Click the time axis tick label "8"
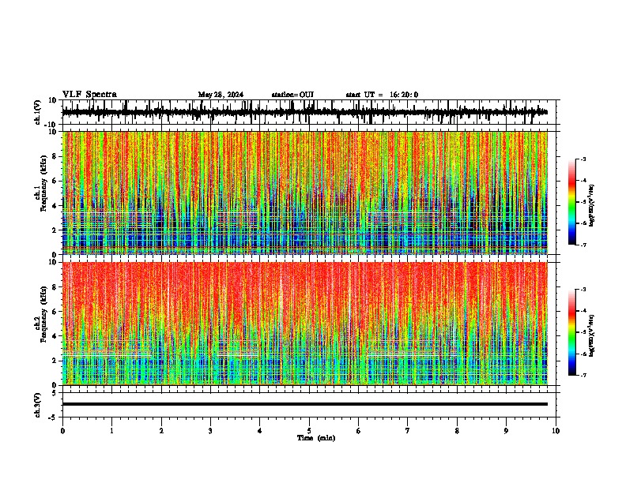 pyautogui.click(x=457, y=431)
